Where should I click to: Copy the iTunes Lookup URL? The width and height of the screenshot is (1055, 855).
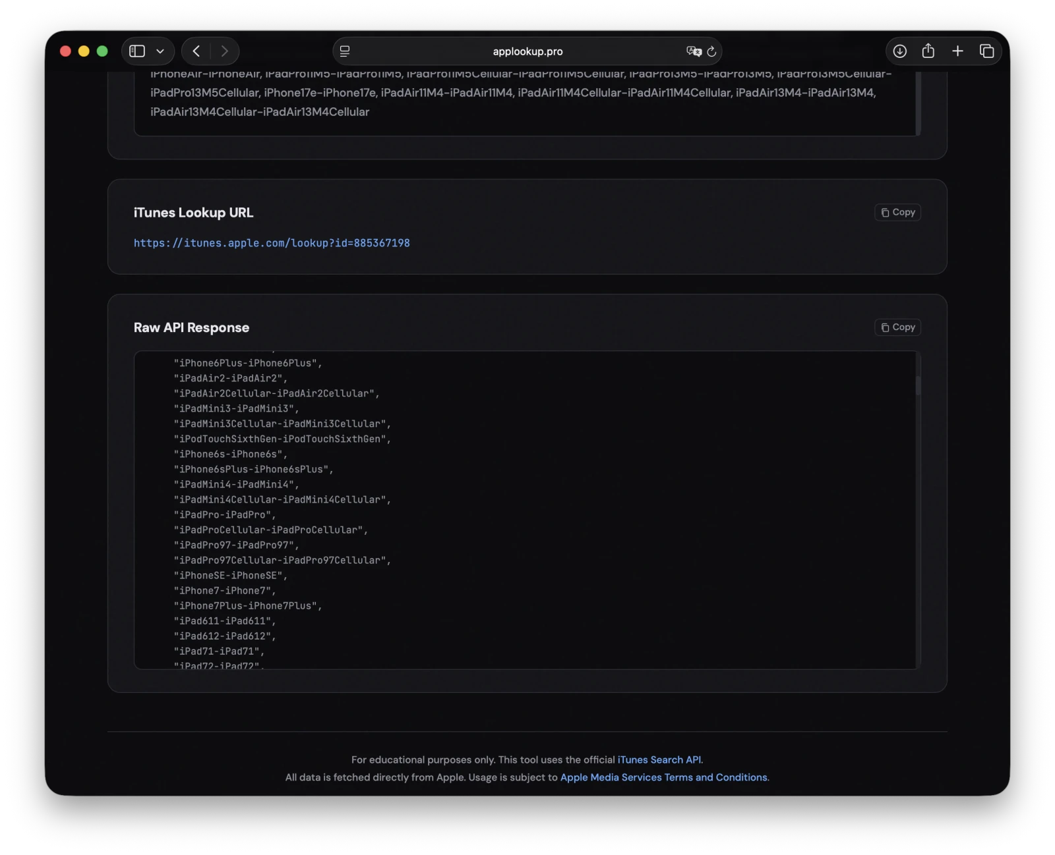pos(898,212)
